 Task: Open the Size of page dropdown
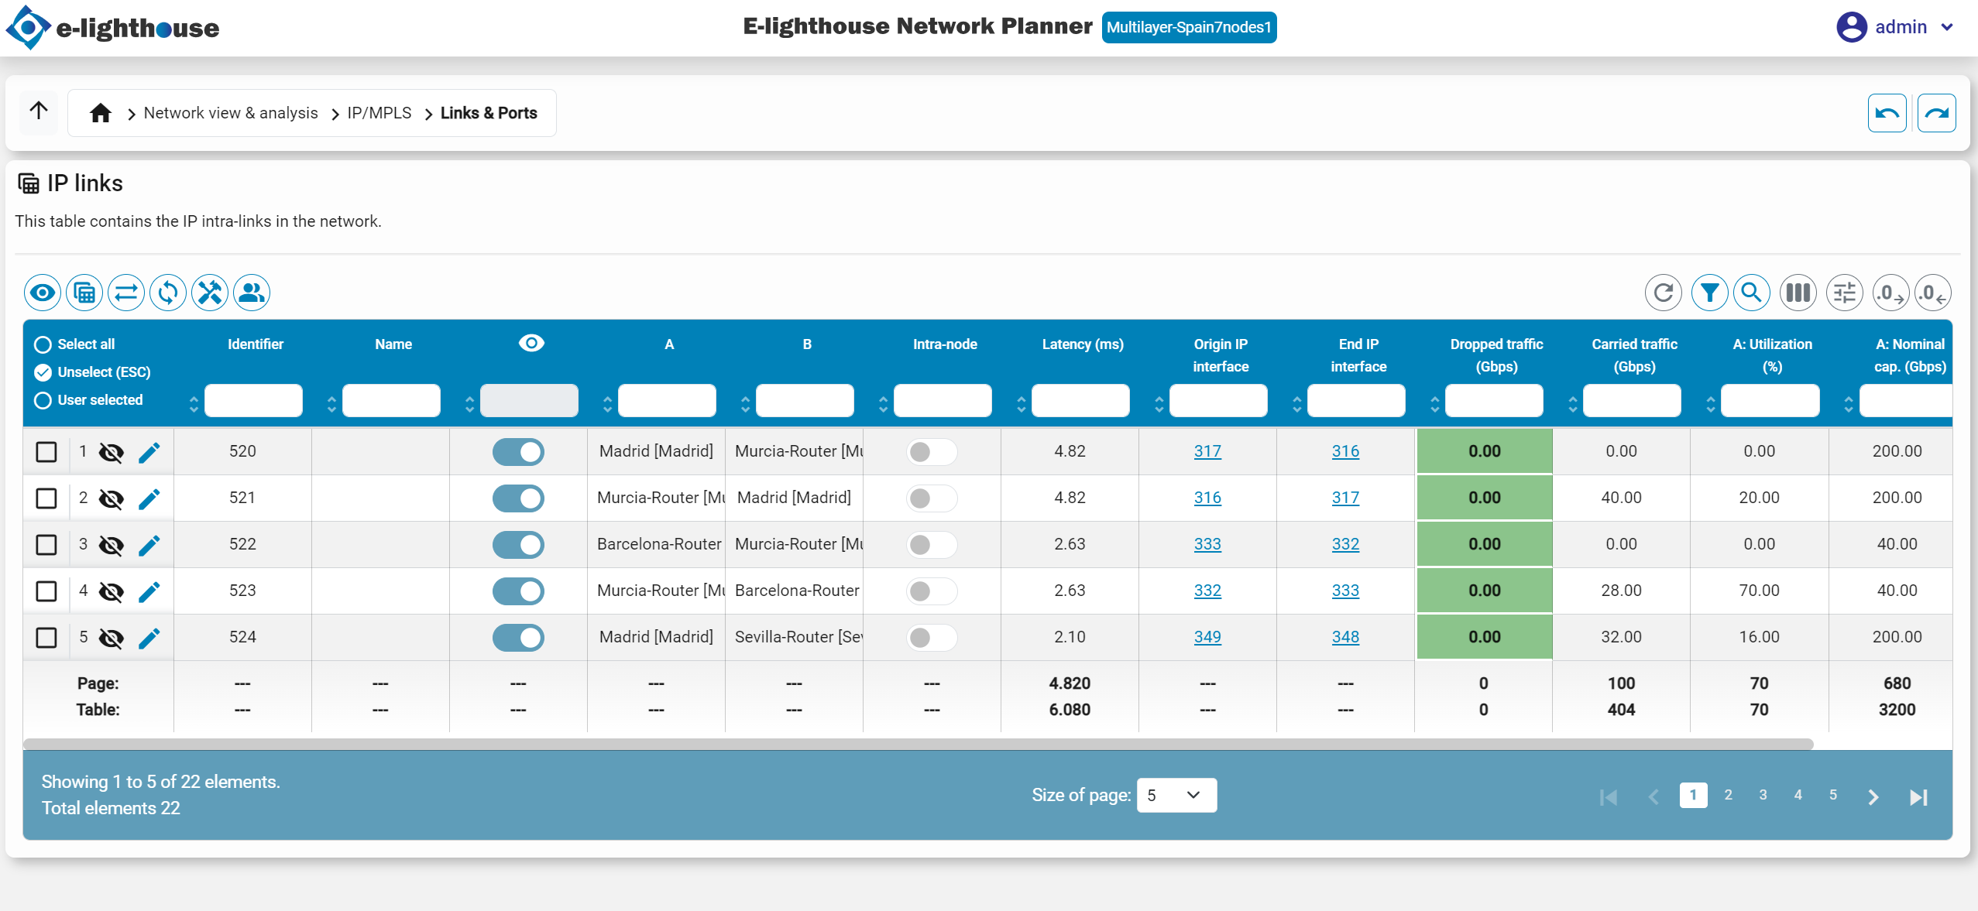pos(1176,795)
